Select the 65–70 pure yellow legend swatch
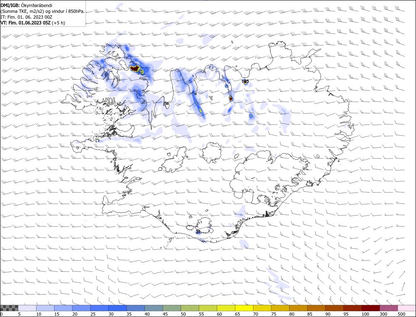 (x=244, y=308)
